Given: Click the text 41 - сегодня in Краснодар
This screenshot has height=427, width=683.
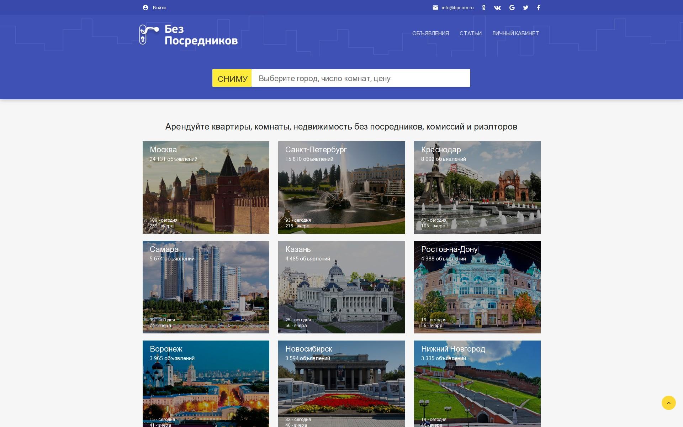Looking at the screenshot, I should 434,220.
